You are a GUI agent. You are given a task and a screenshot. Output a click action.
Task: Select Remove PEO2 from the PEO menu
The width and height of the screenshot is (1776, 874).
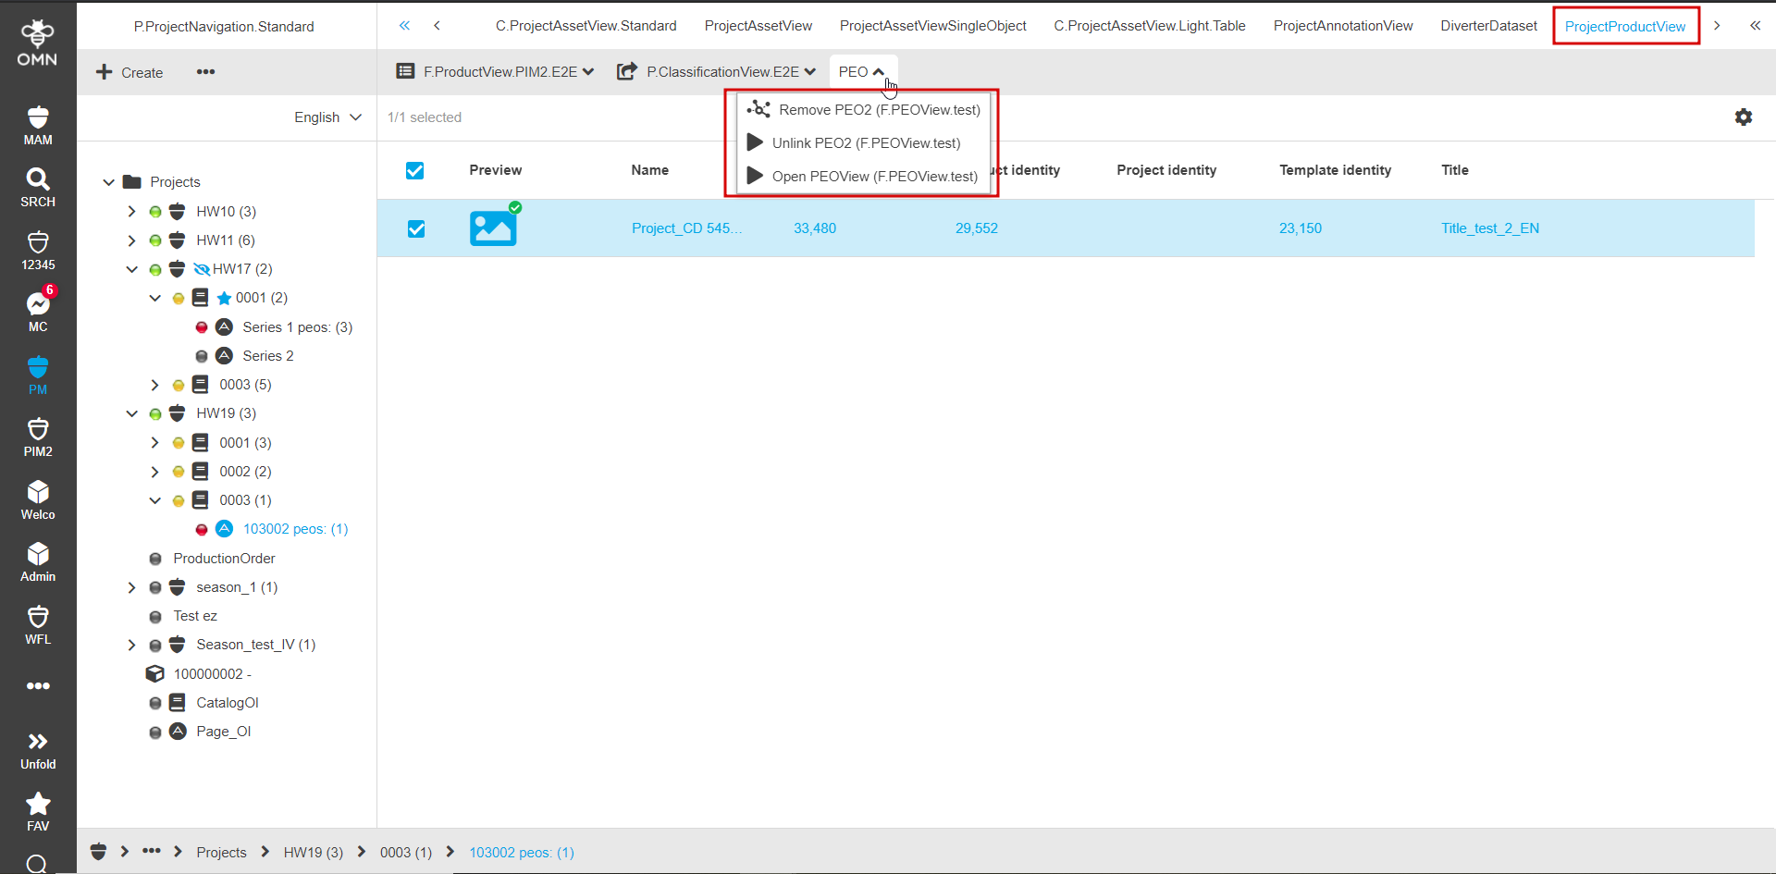click(862, 109)
